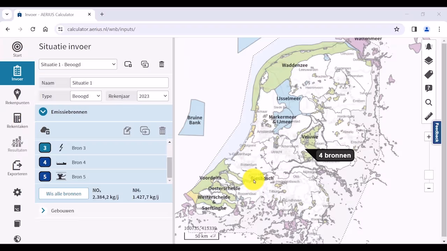Change the Rekenjaar 2023 dropdown
Viewport: 447px width, 251px height.
[x=153, y=96]
